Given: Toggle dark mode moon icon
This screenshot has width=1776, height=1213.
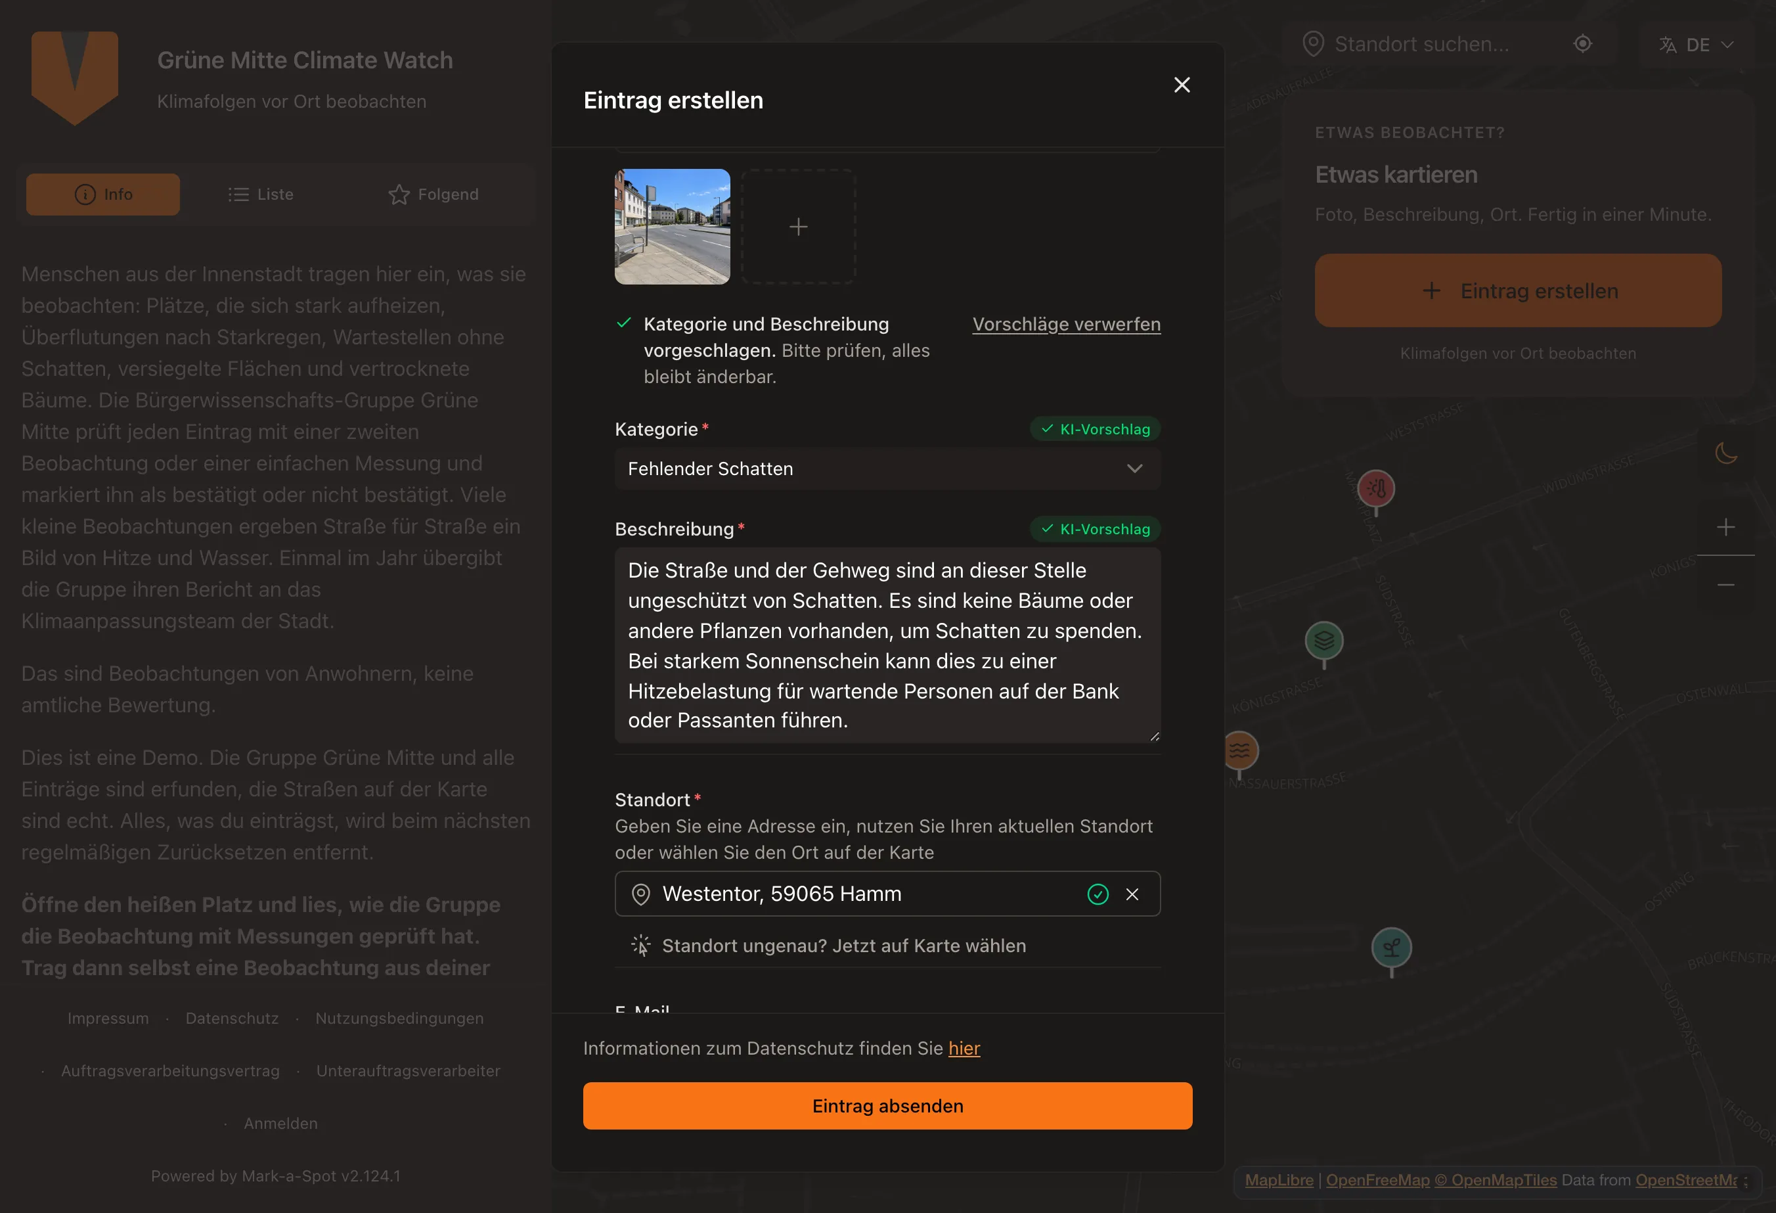Looking at the screenshot, I should (1726, 453).
